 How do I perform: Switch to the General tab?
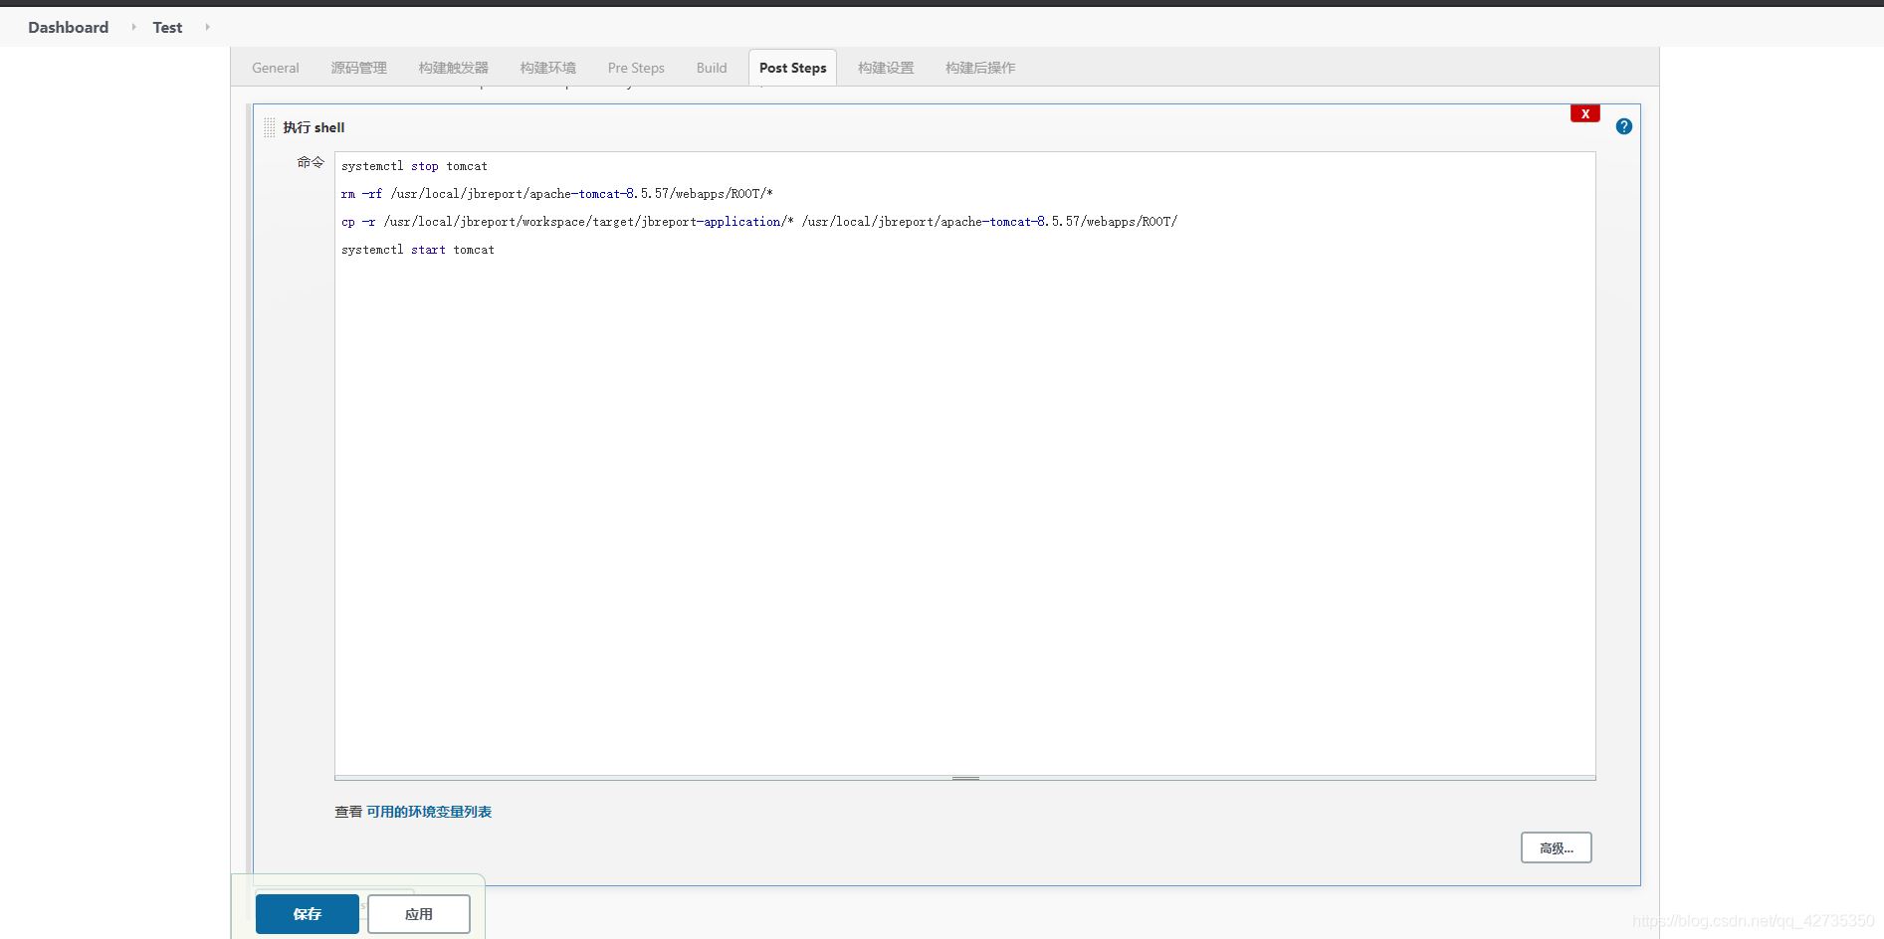[x=275, y=68]
